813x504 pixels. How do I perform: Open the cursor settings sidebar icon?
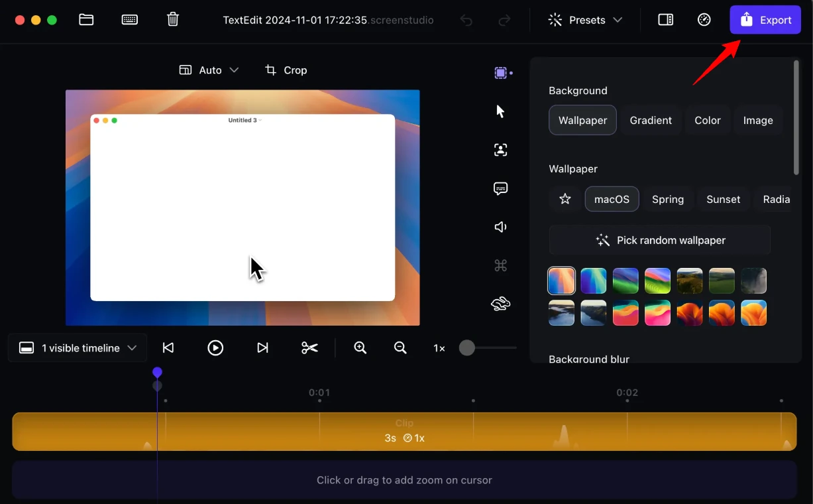pos(500,111)
